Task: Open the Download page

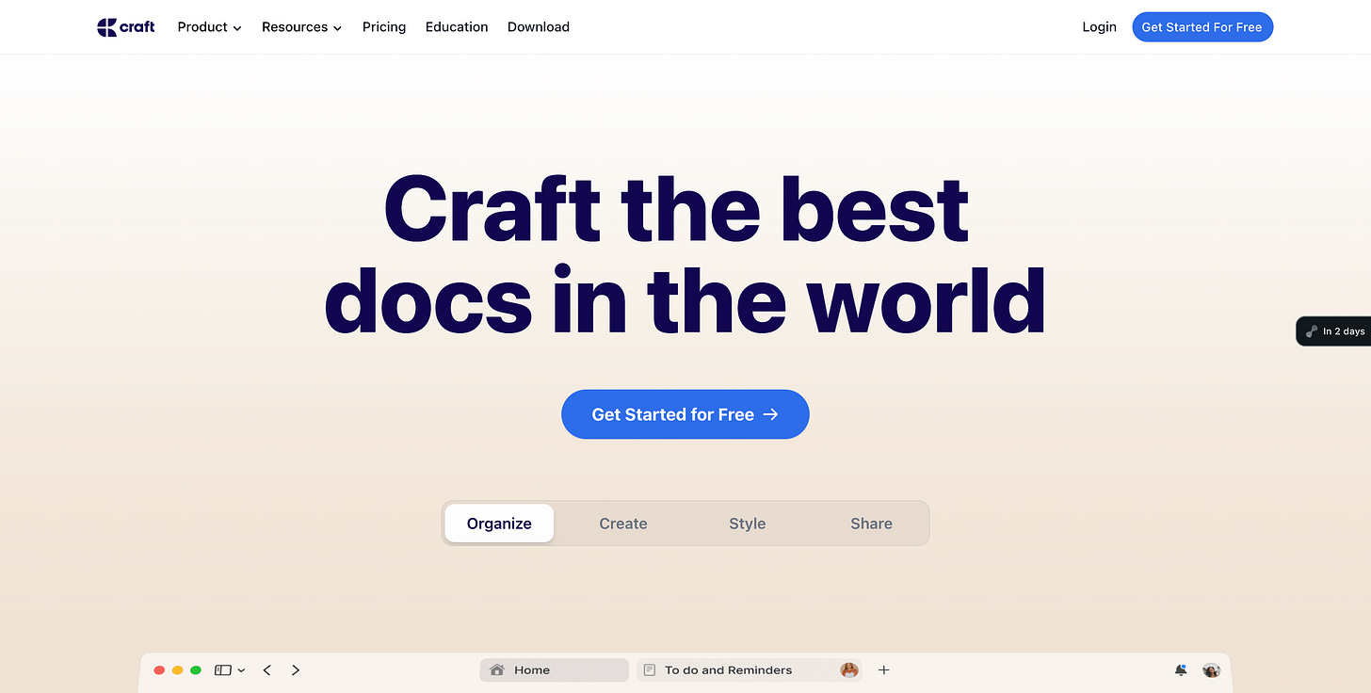Action: [539, 27]
